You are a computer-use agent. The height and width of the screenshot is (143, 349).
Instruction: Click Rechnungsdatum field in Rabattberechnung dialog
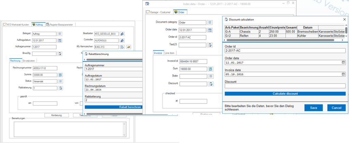coord(113,90)
